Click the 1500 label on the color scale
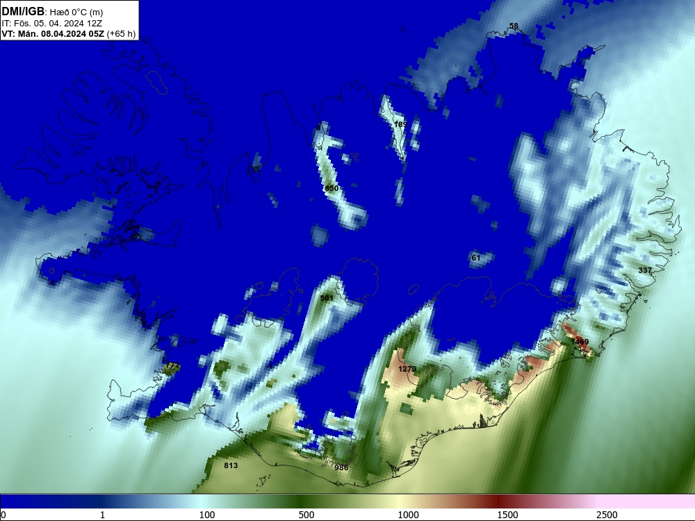The image size is (695, 521). (507, 515)
